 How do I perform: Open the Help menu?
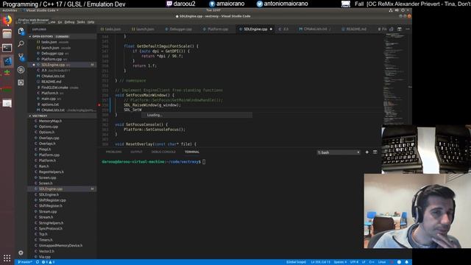click(91, 22)
